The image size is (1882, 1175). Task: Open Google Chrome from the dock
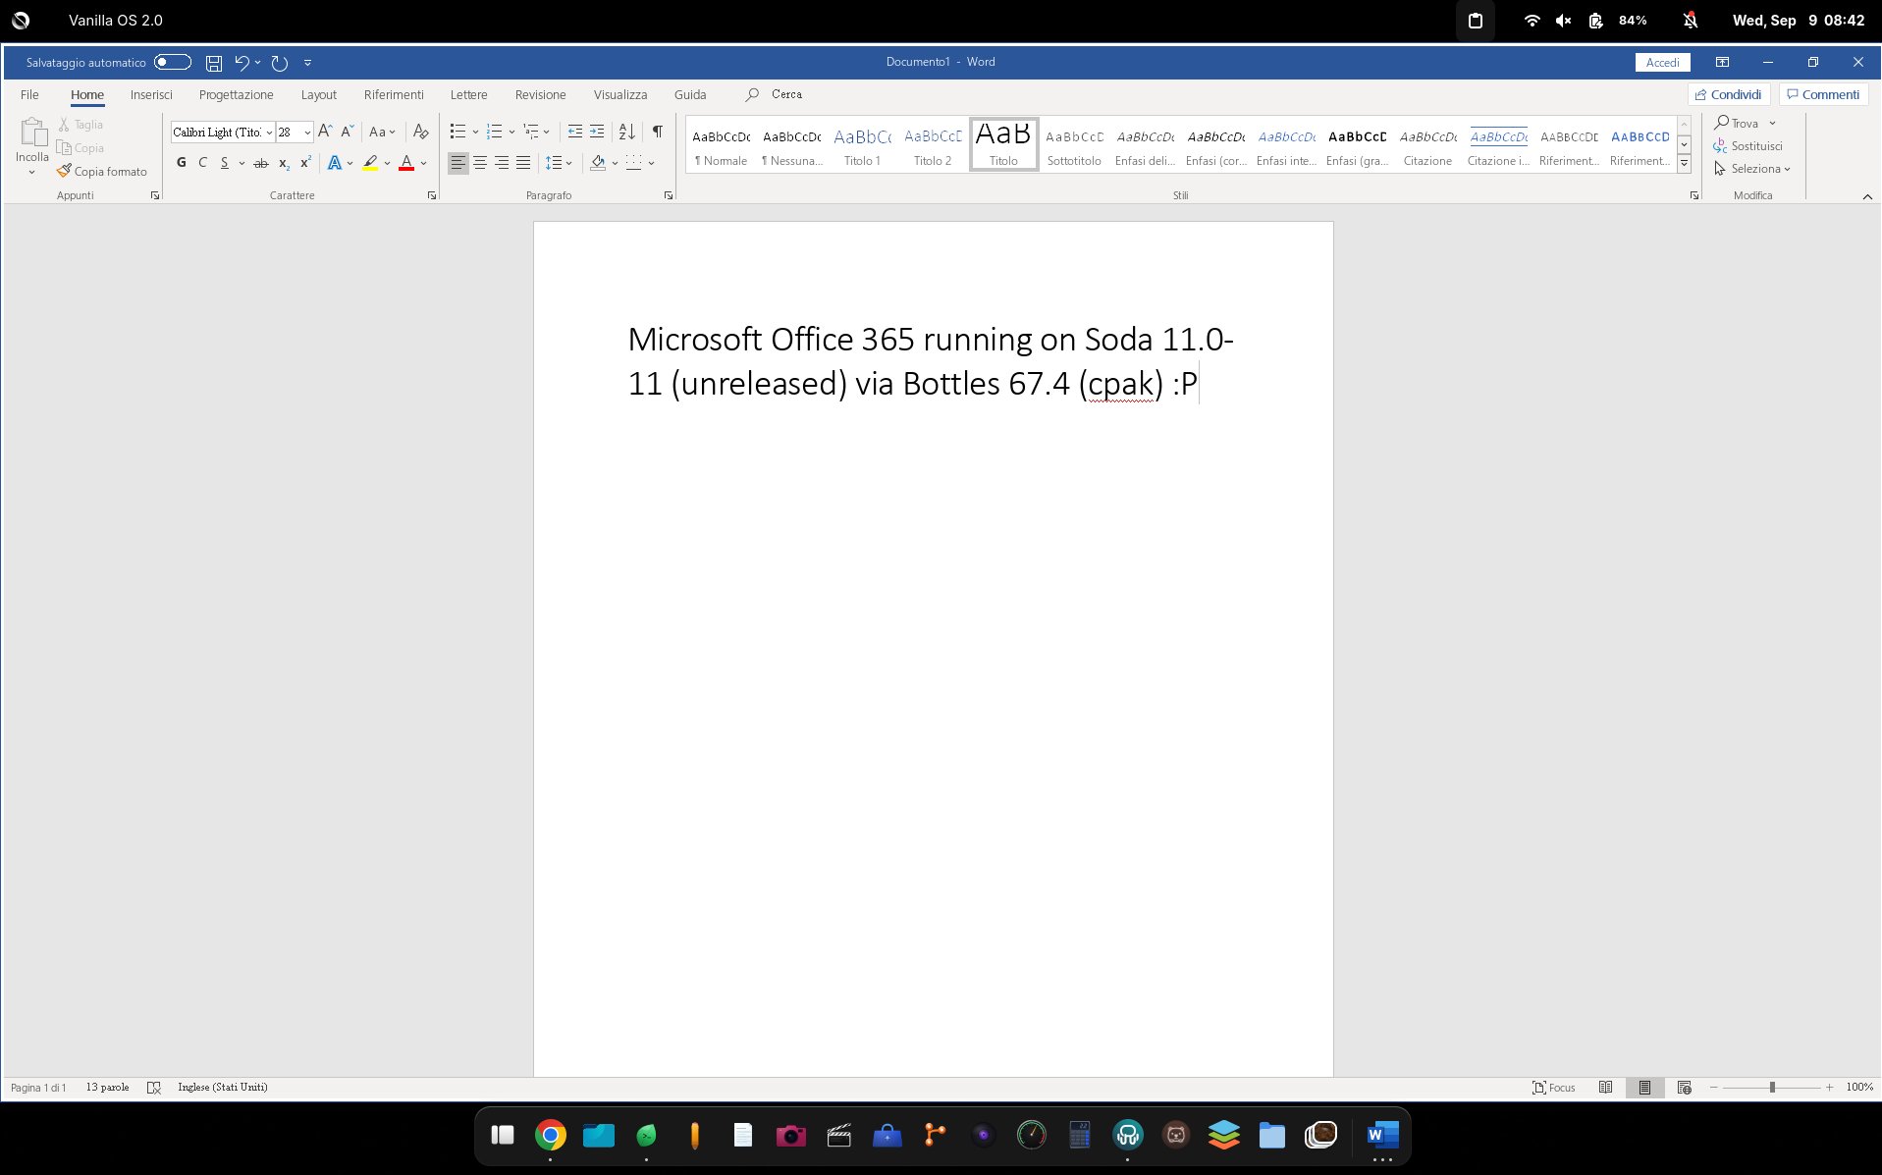[x=551, y=1136]
